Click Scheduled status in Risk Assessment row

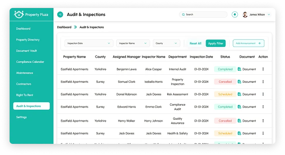225,94
